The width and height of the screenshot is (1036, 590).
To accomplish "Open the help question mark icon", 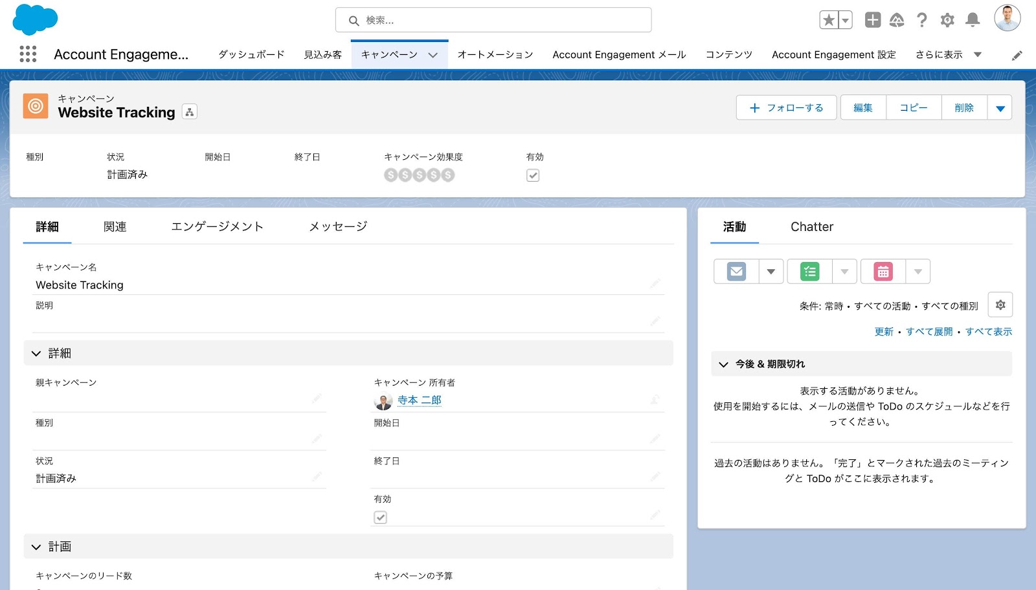I will [x=922, y=20].
